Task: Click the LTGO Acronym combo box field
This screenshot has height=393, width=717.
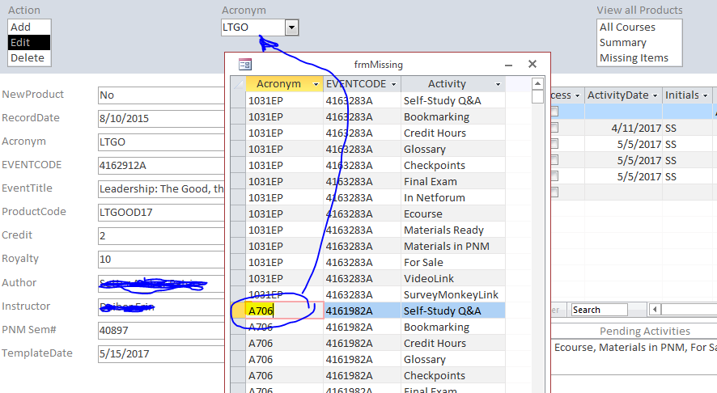Action: click(x=253, y=27)
